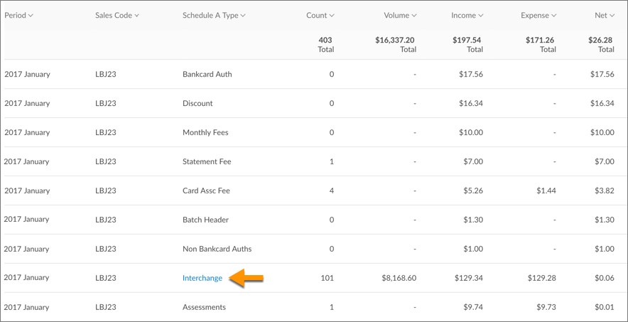
Task: Sort by the Count column header
Action: [x=320, y=15]
